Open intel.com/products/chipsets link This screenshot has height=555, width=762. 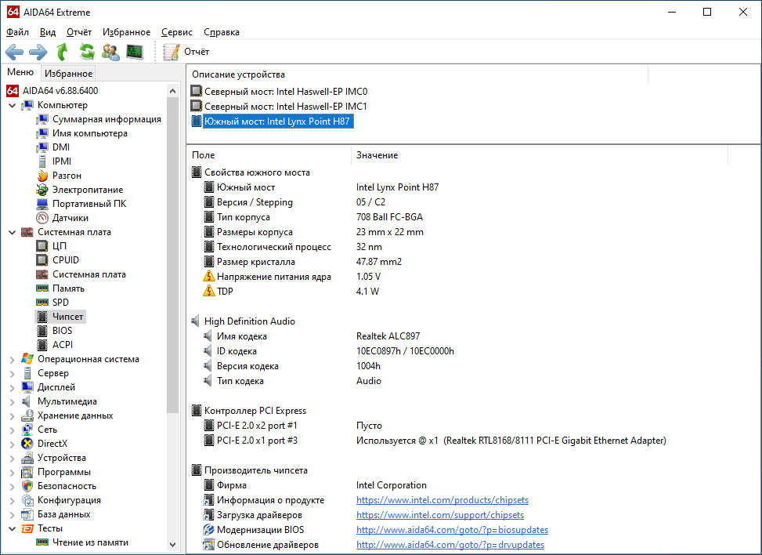(x=442, y=500)
